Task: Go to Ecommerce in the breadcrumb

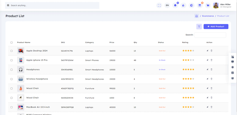Action: click(x=208, y=16)
